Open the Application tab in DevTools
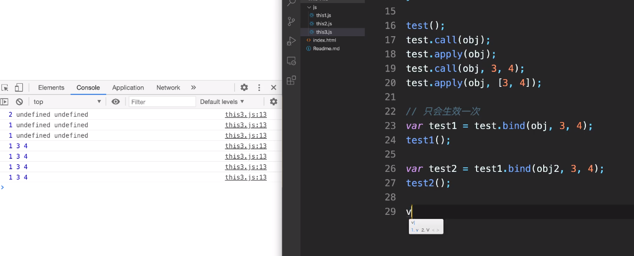 tap(128, 88)
